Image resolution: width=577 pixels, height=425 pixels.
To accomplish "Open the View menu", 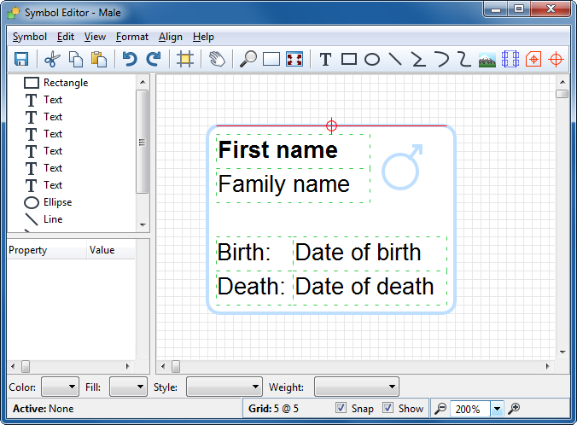I will (x=95, y=37).
